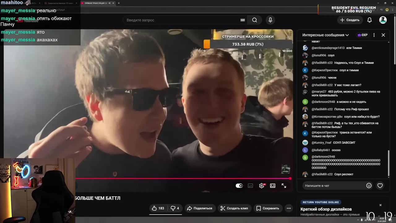Click @lullaby8461 avatar in chat
Screen dimensions: 396x223
(305, 150)
